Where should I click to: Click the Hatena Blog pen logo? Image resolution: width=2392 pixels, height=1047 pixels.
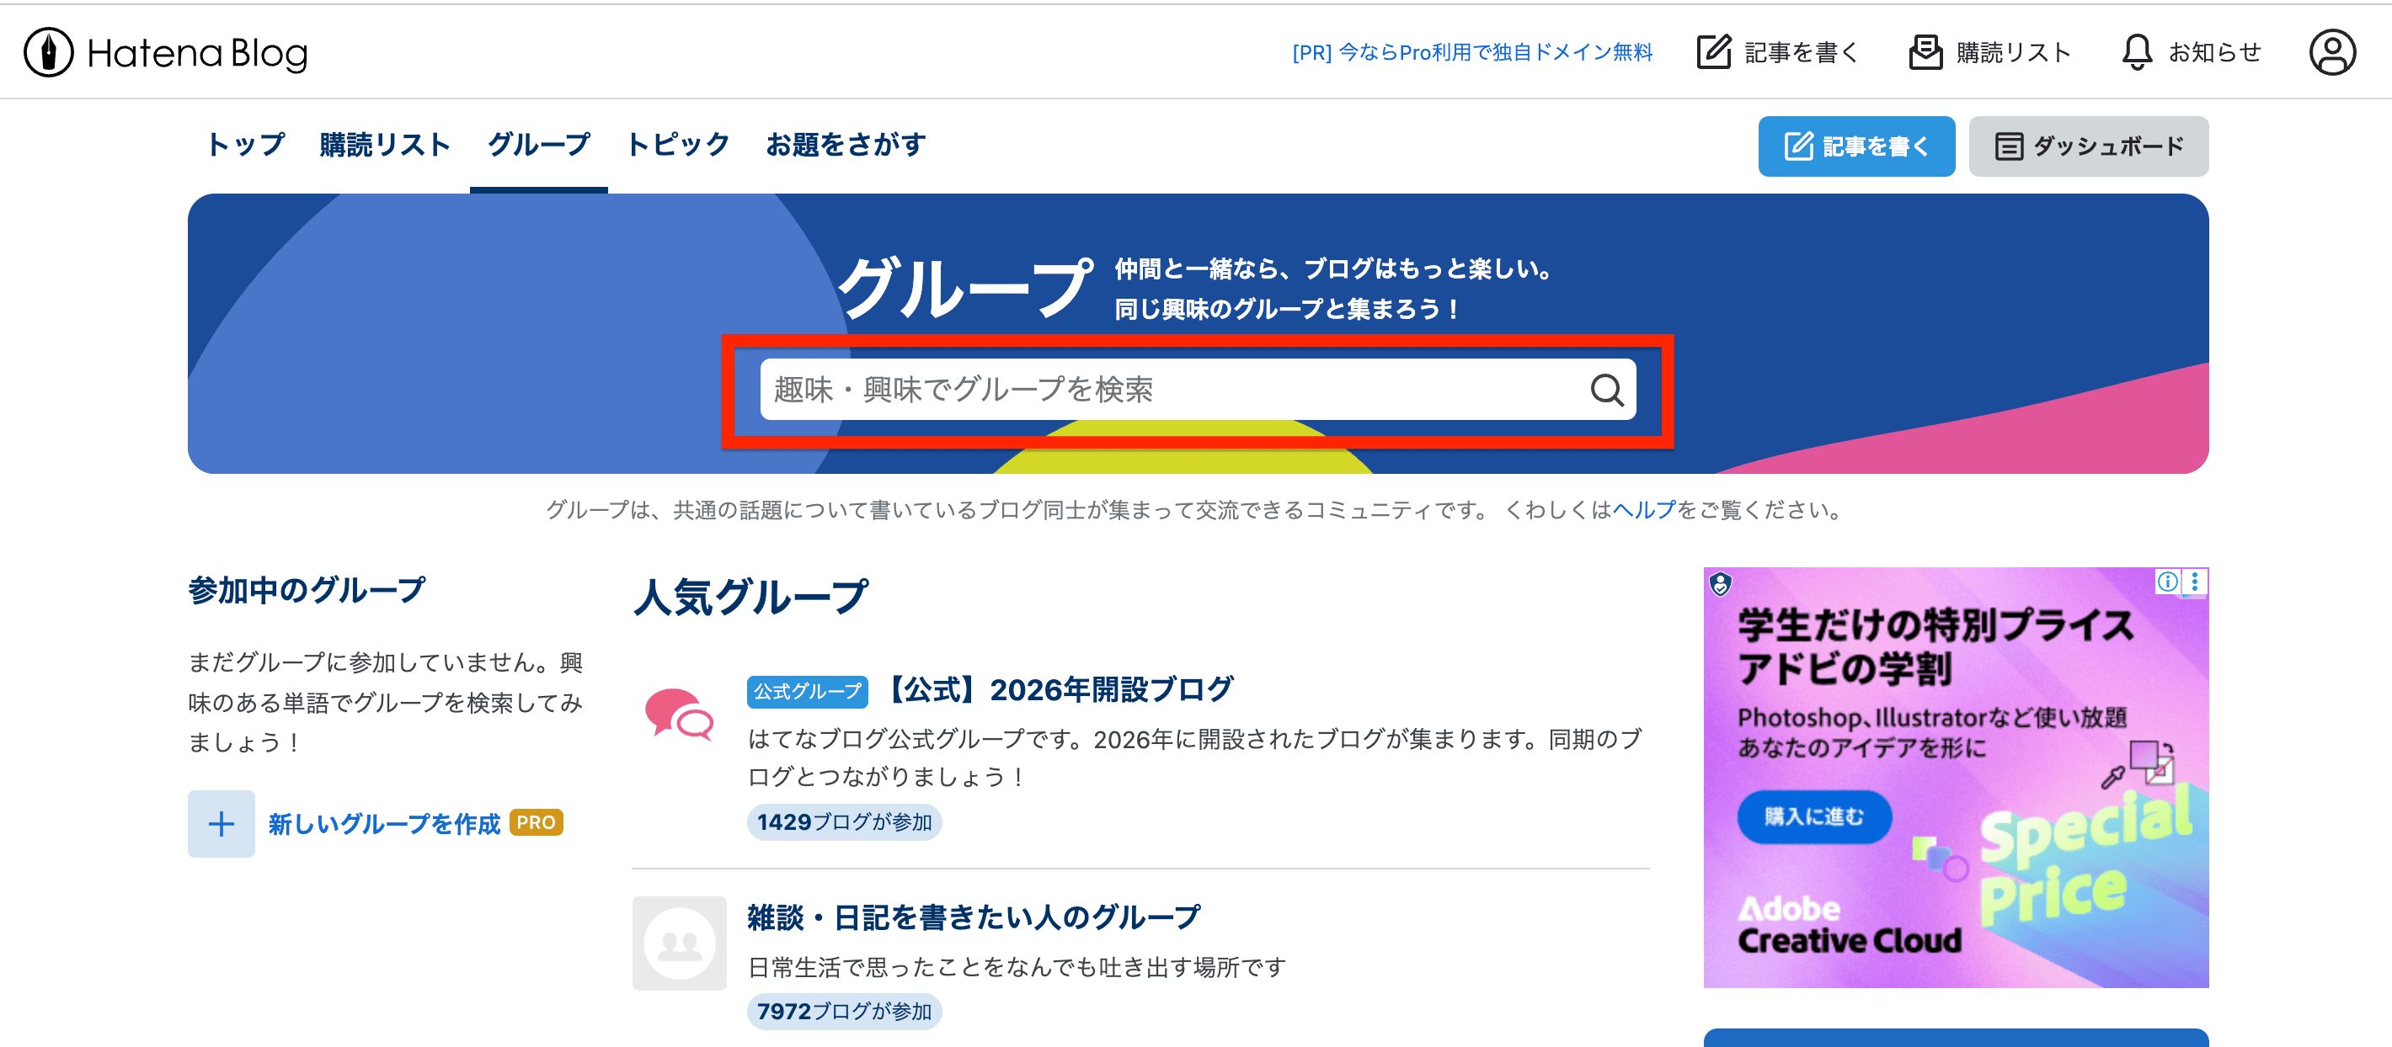click(x=48, y=52)
